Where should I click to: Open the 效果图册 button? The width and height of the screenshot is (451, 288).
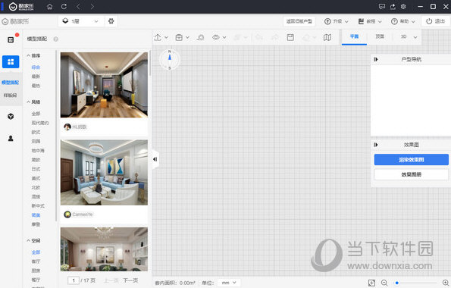click(x=412, y=174)
